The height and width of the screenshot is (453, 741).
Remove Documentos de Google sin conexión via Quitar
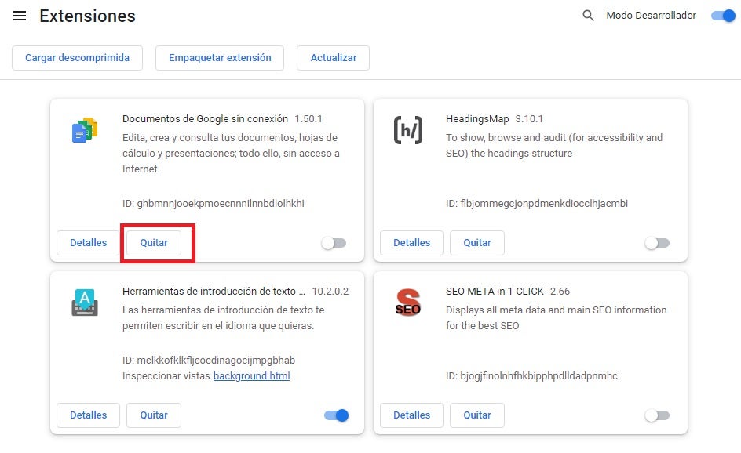(154, 243)
